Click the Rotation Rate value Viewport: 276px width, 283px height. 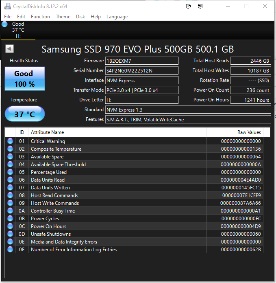pos(251,80)
